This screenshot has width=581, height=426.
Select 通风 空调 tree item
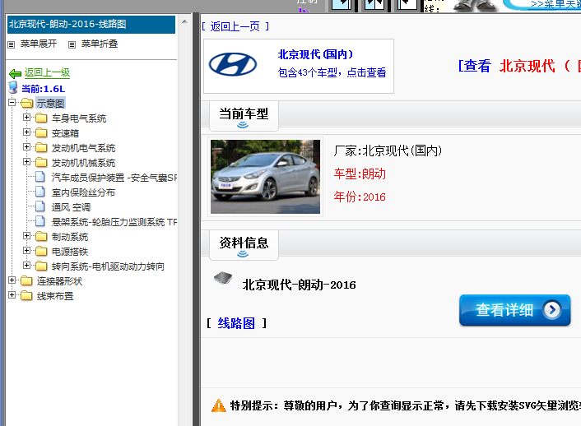tap(71, 207)
